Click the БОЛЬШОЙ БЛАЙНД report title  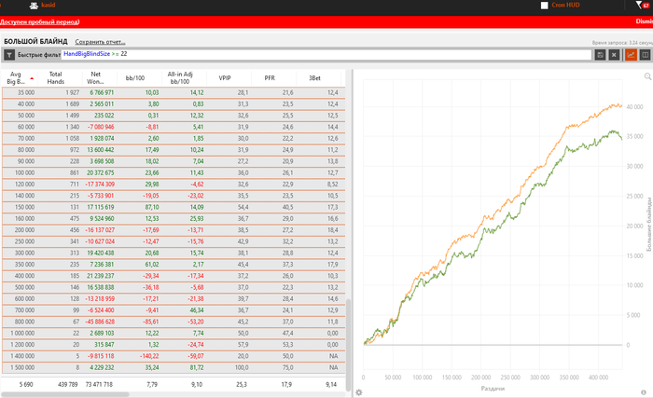click(35, 41)
